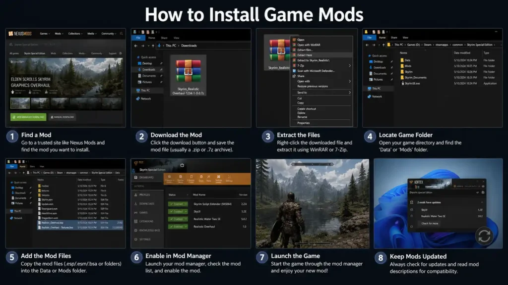Image resolution: width=508 pixels, height=285 pixels.
Task: Expand the Collections dropdown in Nexus top bar
Action: click(x=75, y=34)
